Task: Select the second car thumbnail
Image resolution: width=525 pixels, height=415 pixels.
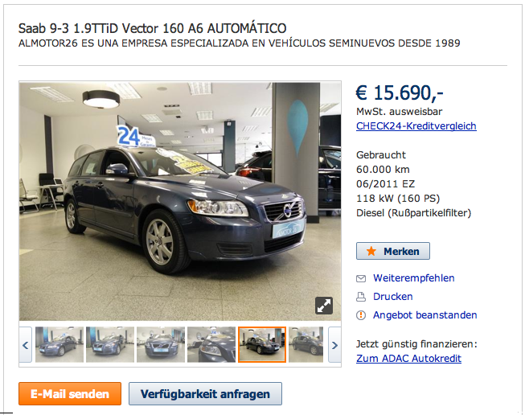Action: 110,345
